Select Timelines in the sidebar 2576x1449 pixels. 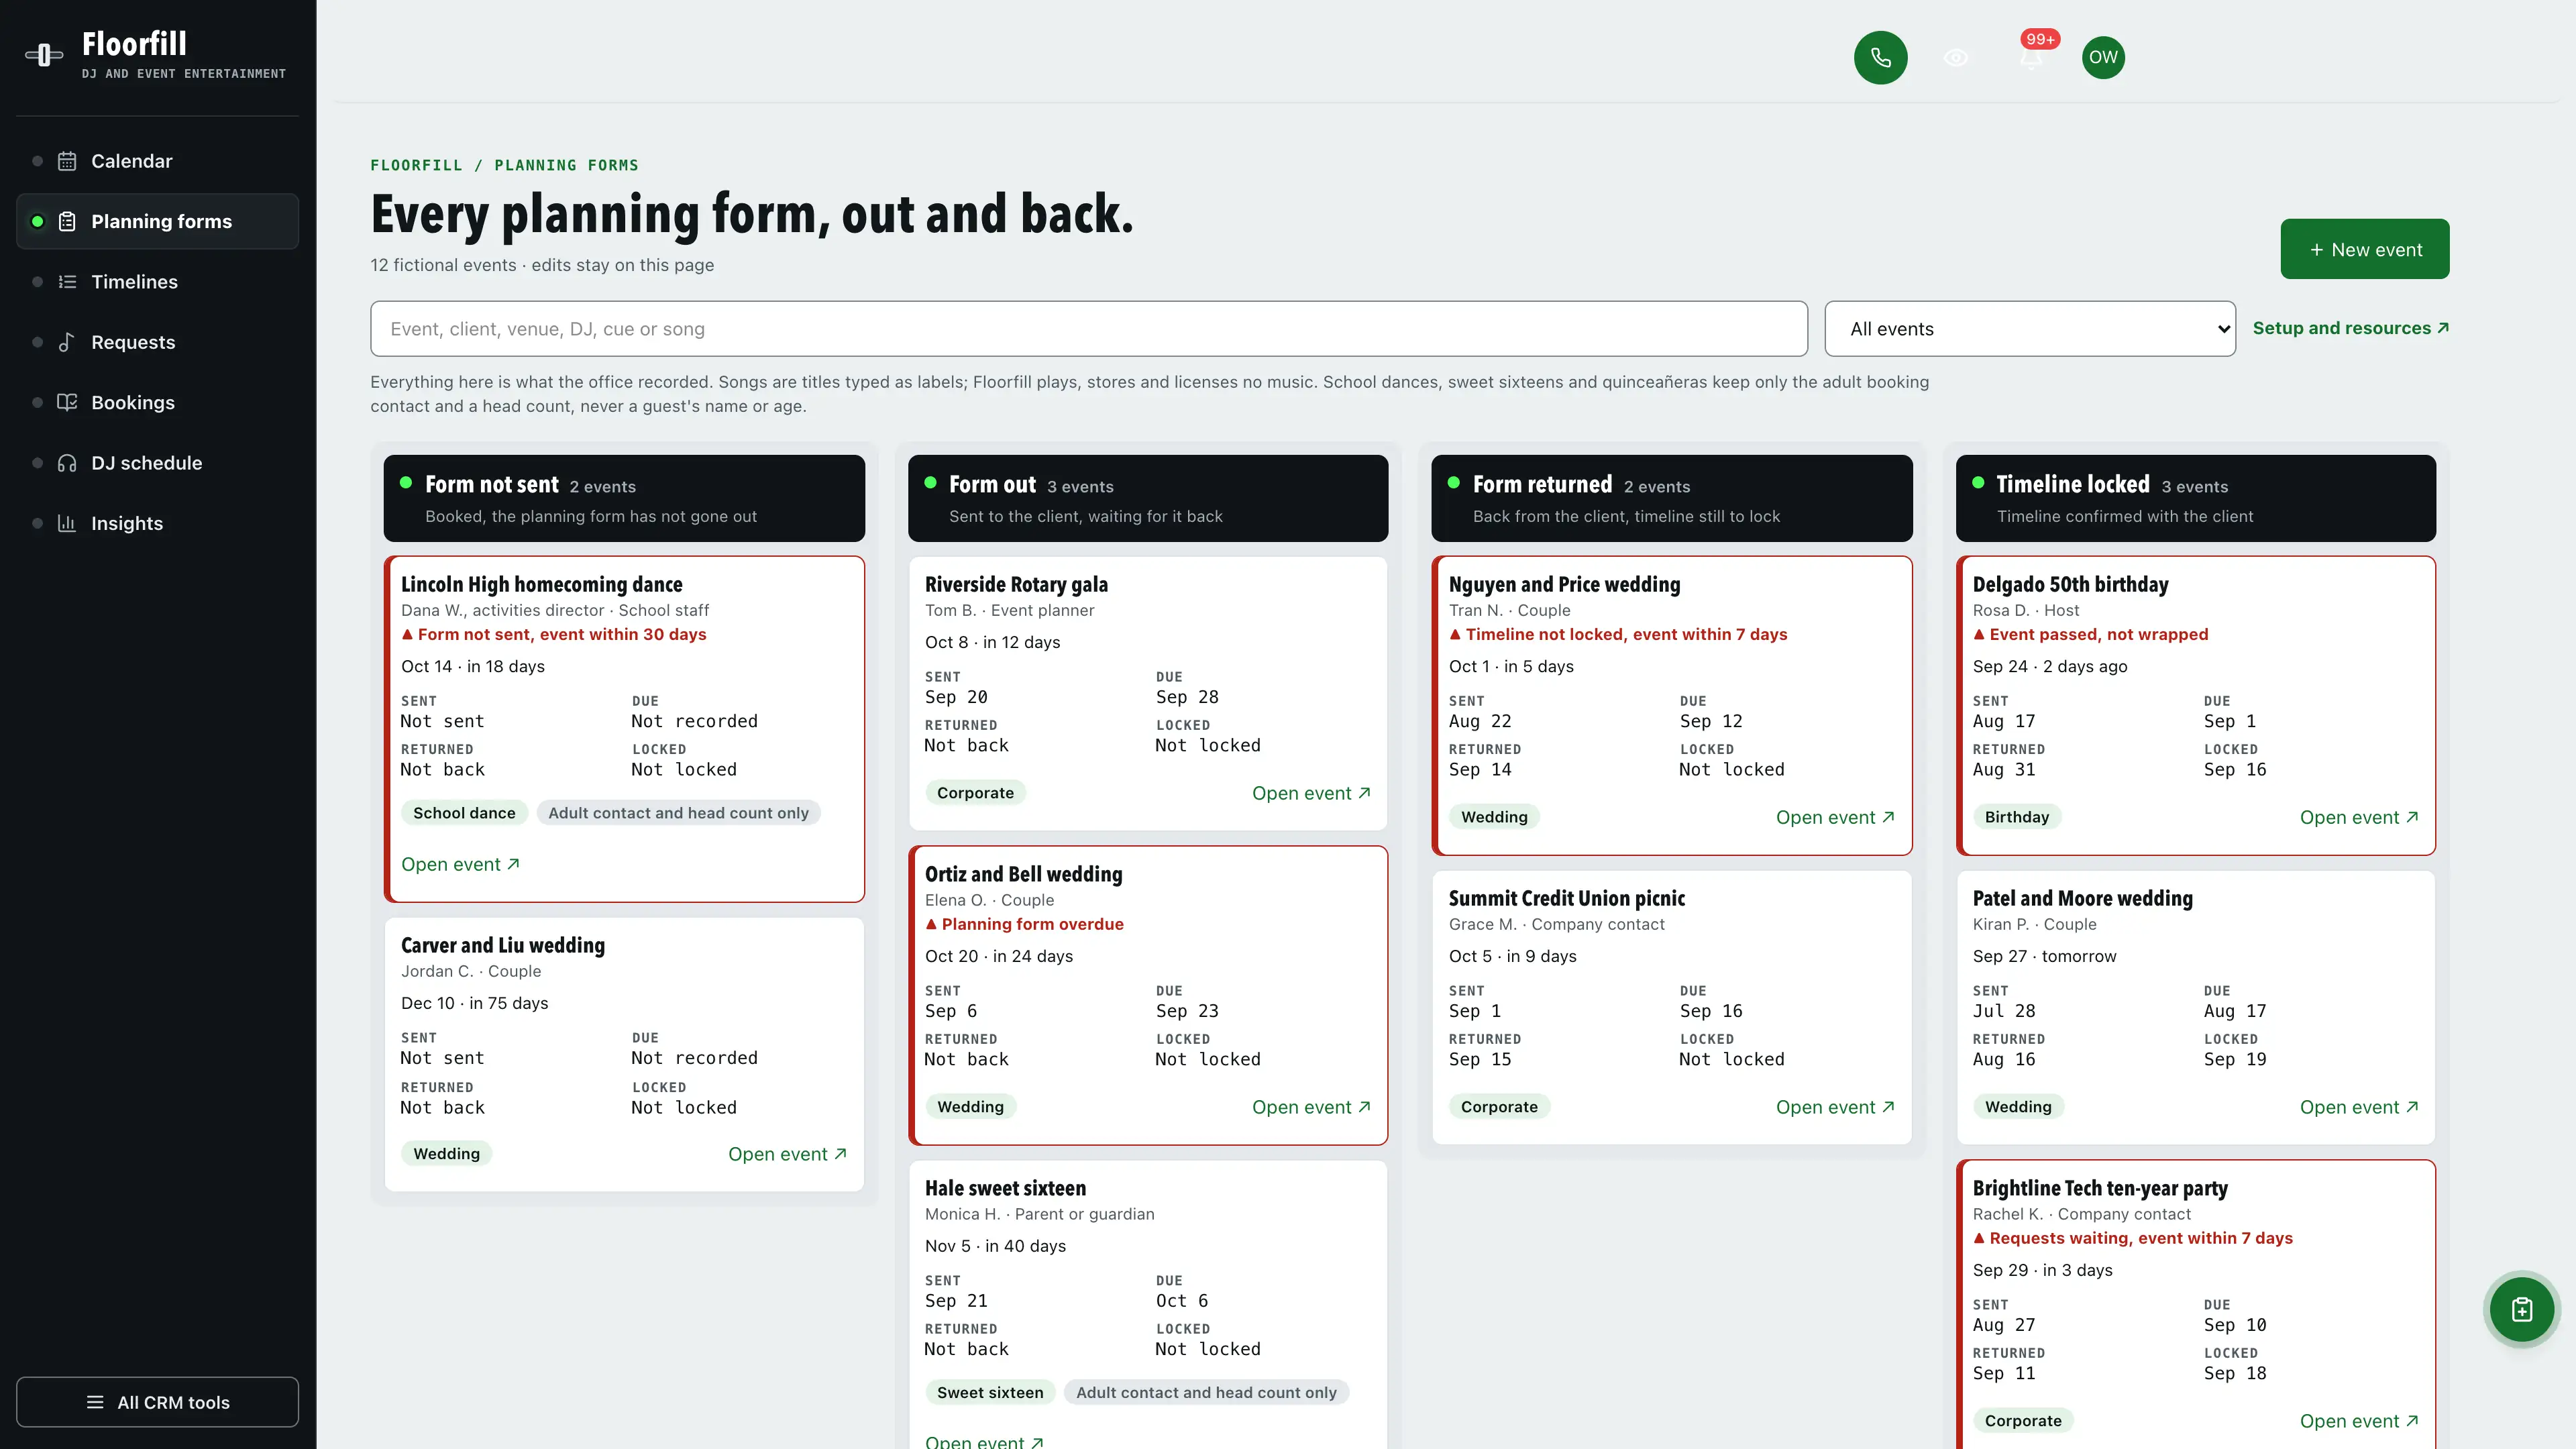click(x=157, y=282)
